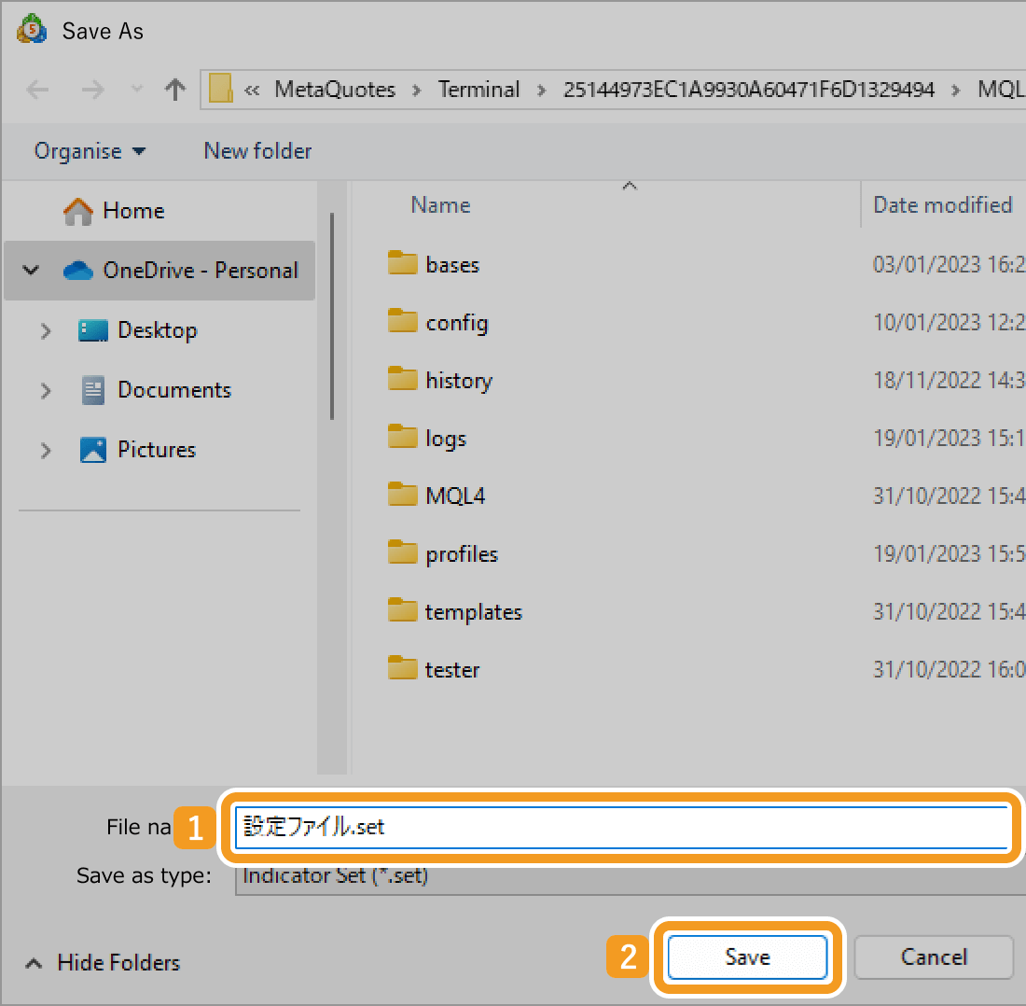Screen dimensions: 1026x1006
Task: Open the profiles folder
Action: 460,553
